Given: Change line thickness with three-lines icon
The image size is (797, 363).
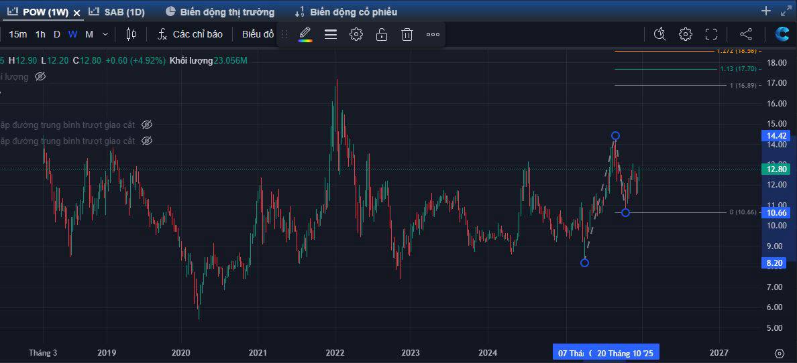Looking at the screenshot, I should click(x=331, y=34).
